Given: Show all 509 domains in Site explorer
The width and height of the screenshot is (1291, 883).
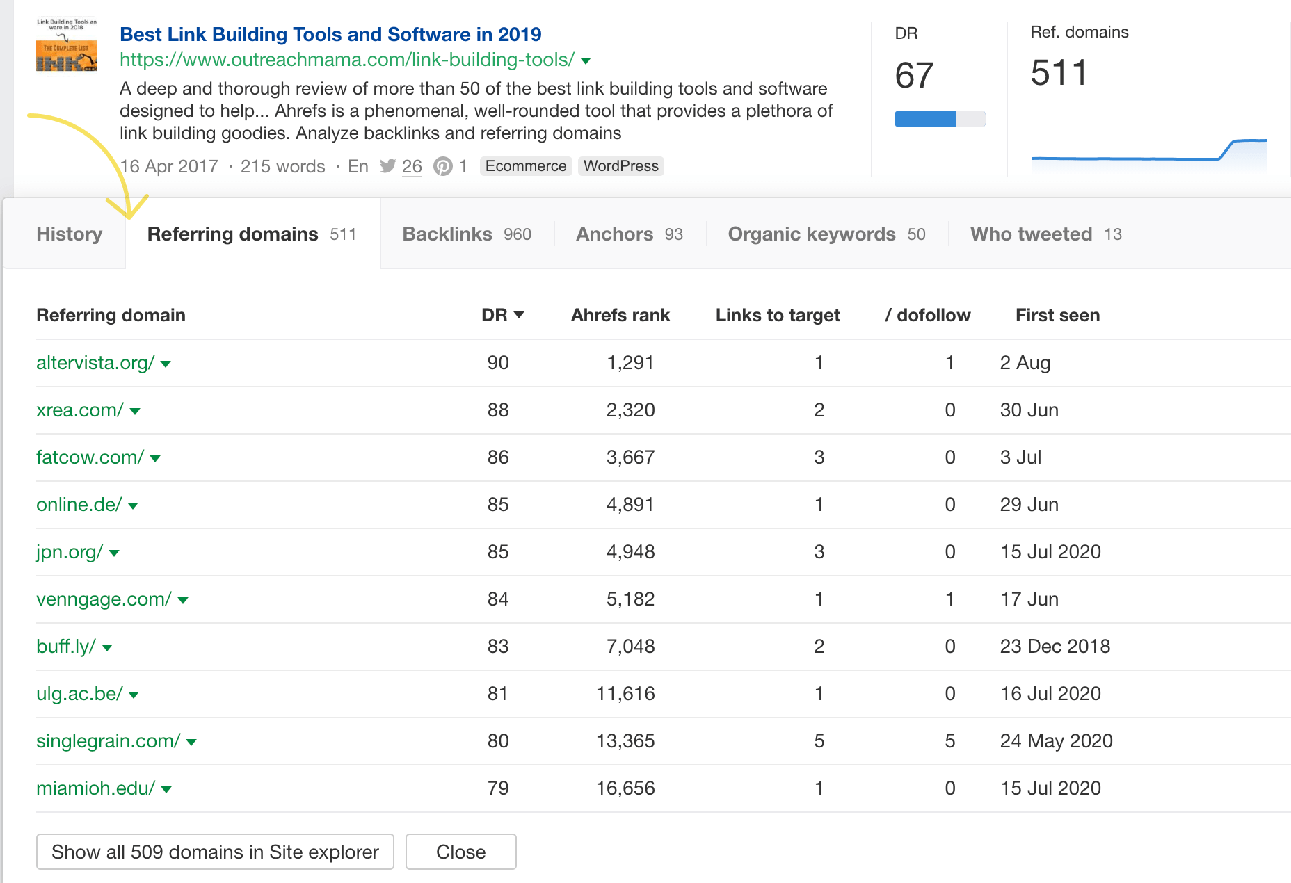Looking at the screenshot, I should 215,852.
